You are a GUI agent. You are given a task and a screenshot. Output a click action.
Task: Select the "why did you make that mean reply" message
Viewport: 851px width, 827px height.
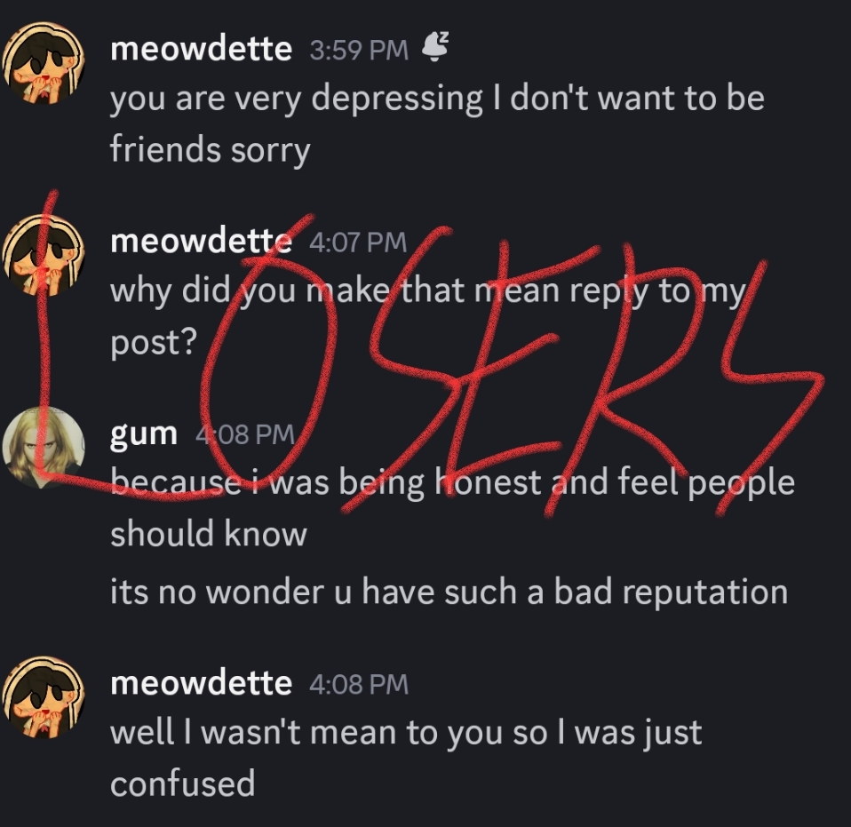428,316
